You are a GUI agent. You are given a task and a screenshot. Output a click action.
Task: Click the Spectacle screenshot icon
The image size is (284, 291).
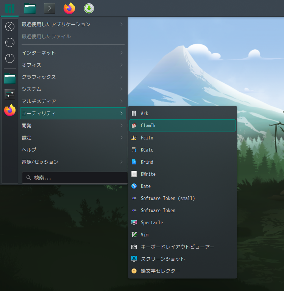[x=134, y=222]
